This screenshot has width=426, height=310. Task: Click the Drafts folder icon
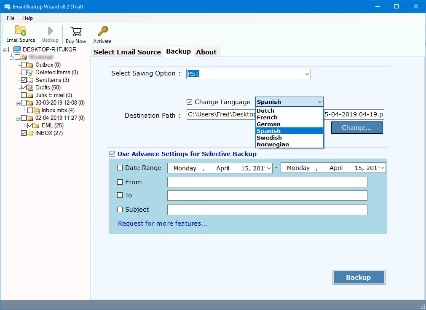point(30,88)
